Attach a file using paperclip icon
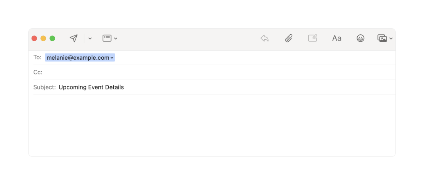This screenshot has height=185, width=424. pos(289,38)
